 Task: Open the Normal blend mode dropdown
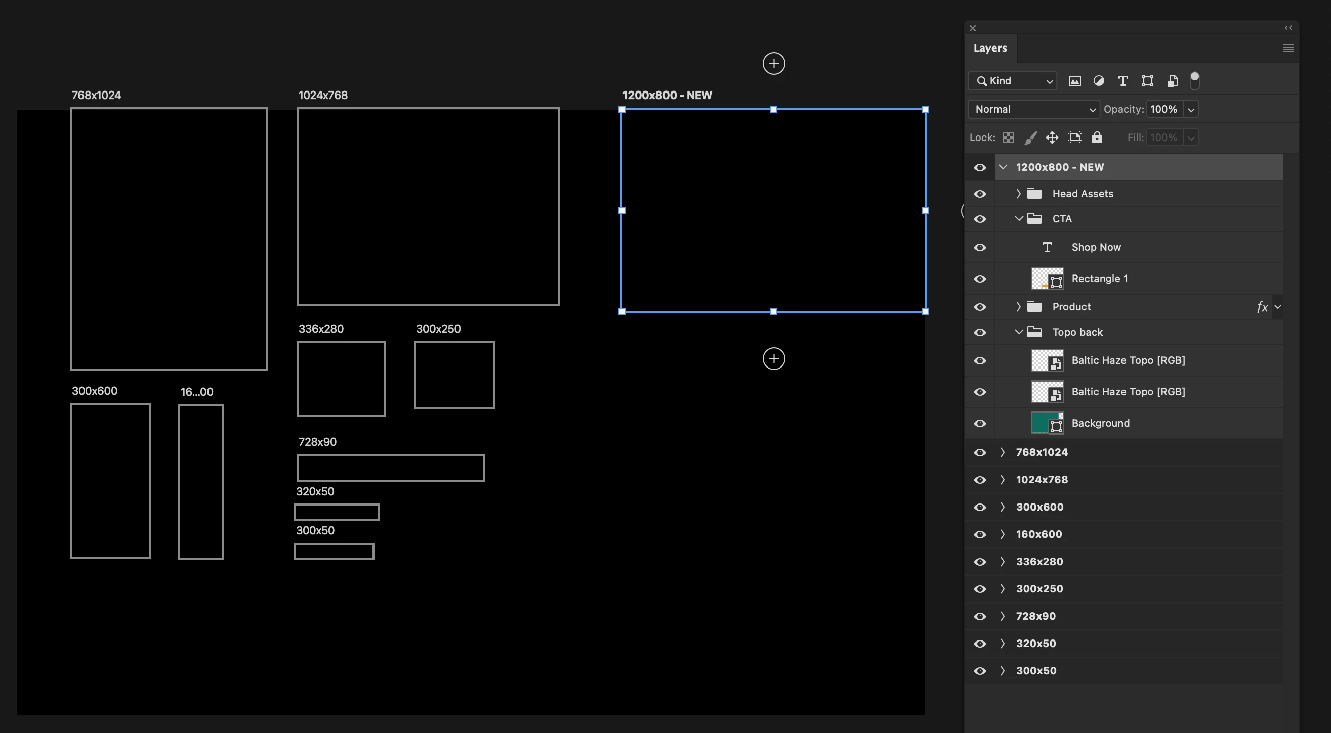pyautogui.click(x=1033, y=109)
